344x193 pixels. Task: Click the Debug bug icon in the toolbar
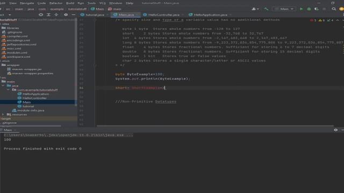tap(309, 9)
